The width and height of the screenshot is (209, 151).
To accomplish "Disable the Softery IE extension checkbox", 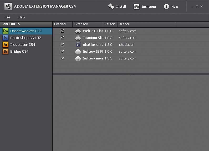I will [62, 51].
